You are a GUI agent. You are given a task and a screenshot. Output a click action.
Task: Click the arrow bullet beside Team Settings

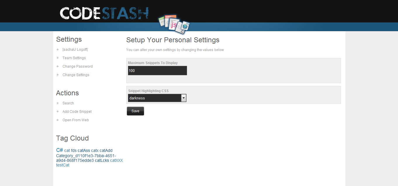click(x=58, y=58)
